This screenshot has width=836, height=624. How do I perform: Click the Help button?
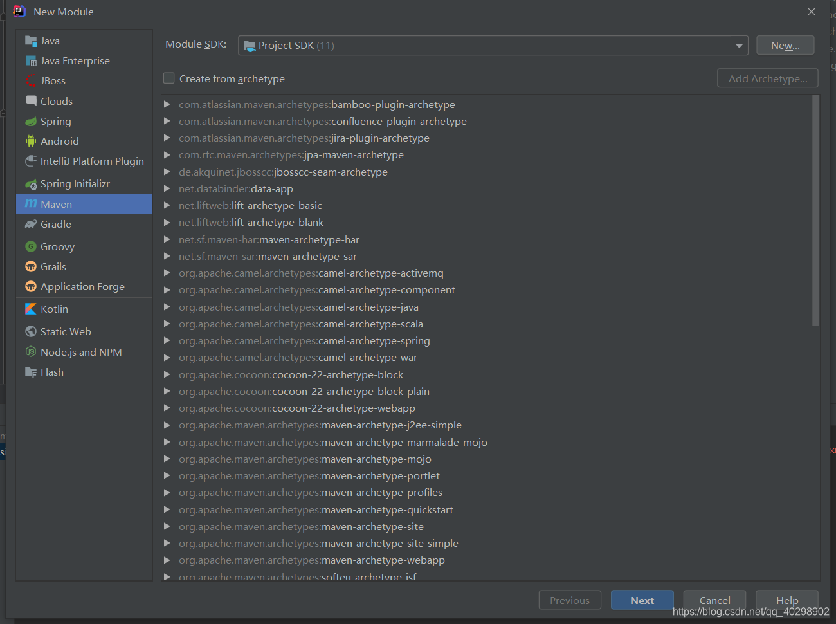787,600
